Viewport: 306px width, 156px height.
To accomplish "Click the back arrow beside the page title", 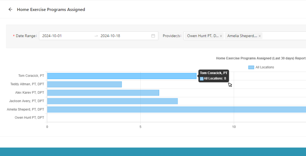I will click(10, 9).
